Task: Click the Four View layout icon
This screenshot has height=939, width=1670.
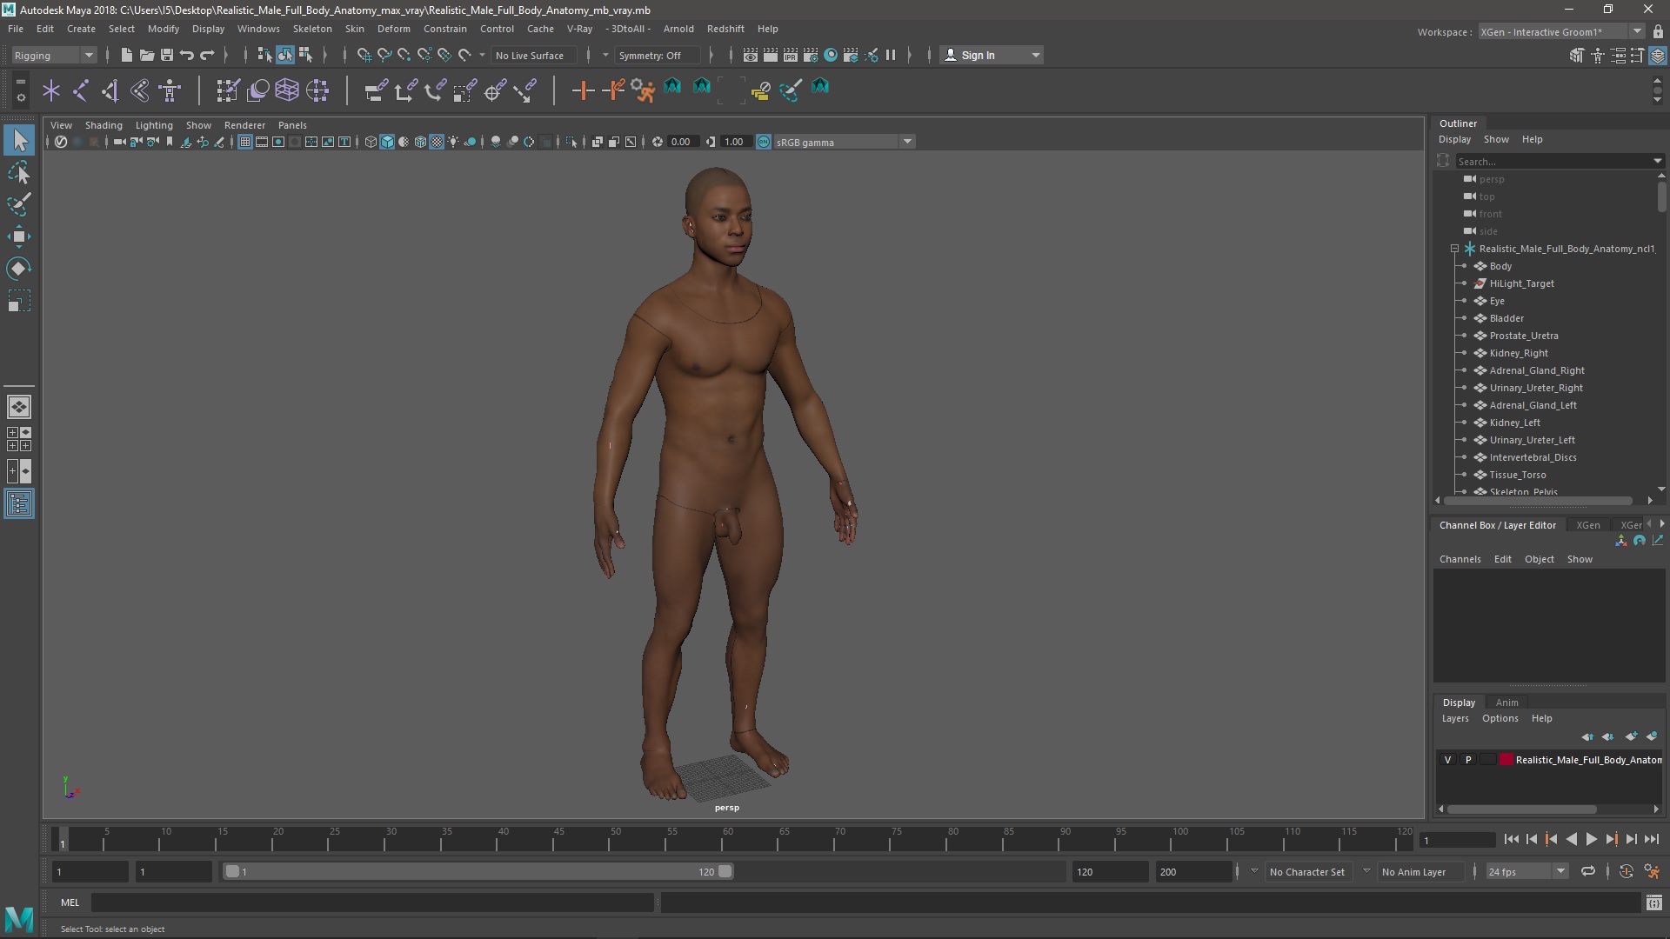Action: [x=19, y=439]
